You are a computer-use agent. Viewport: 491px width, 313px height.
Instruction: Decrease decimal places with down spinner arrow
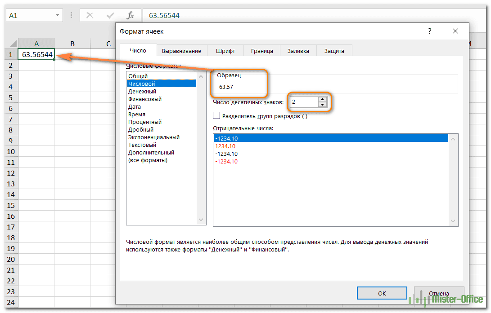click(322, 105)
